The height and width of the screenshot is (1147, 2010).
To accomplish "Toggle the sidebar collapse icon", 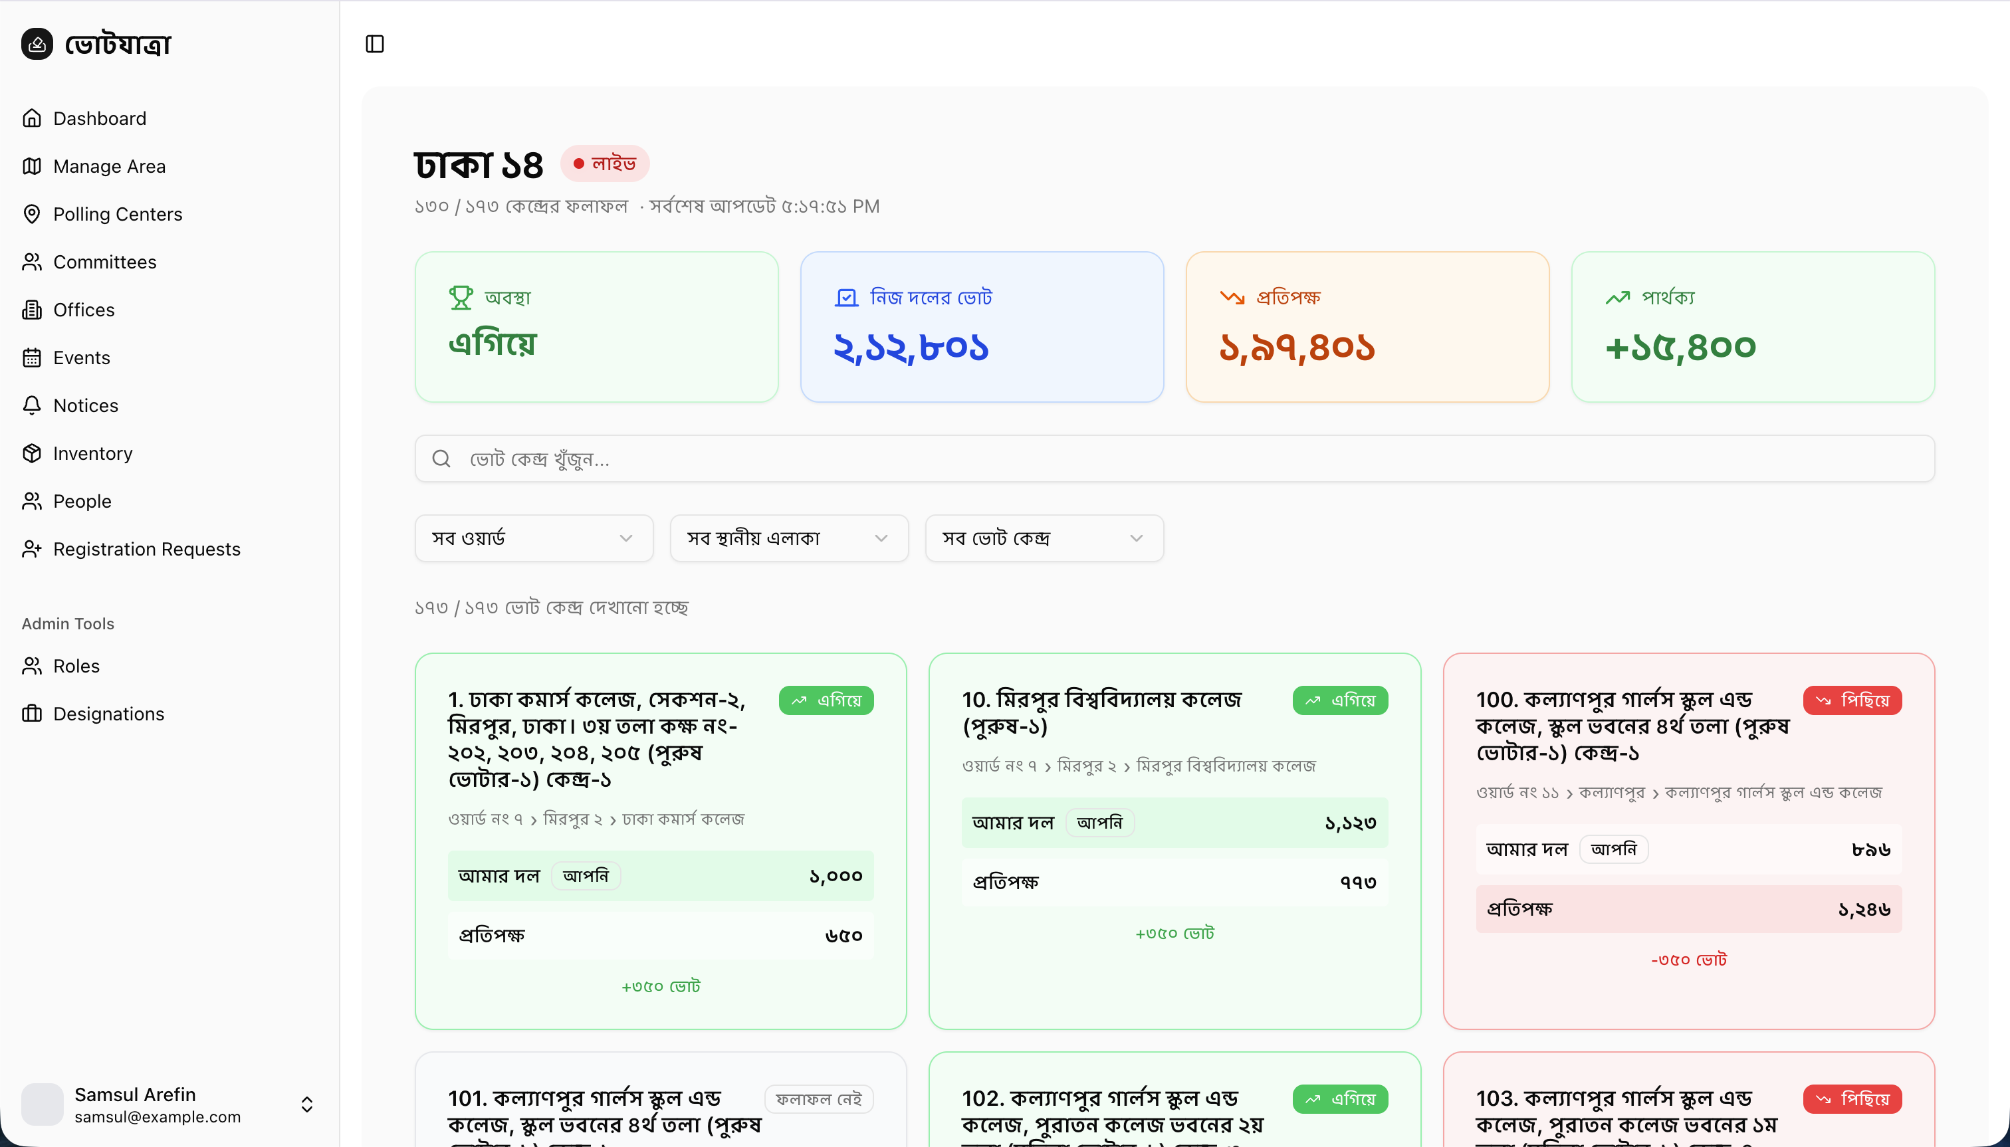I will pos(375,44).
